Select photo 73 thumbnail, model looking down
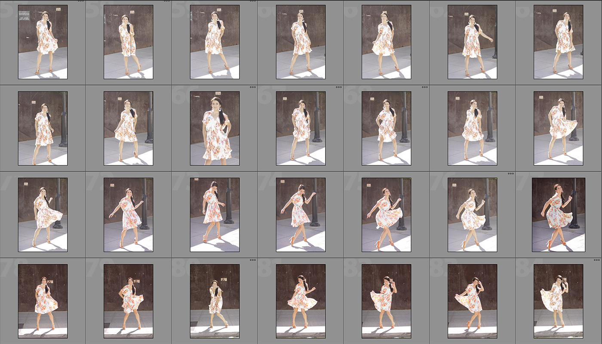Viewport: 602px width, 344px height. click(215, 215)
